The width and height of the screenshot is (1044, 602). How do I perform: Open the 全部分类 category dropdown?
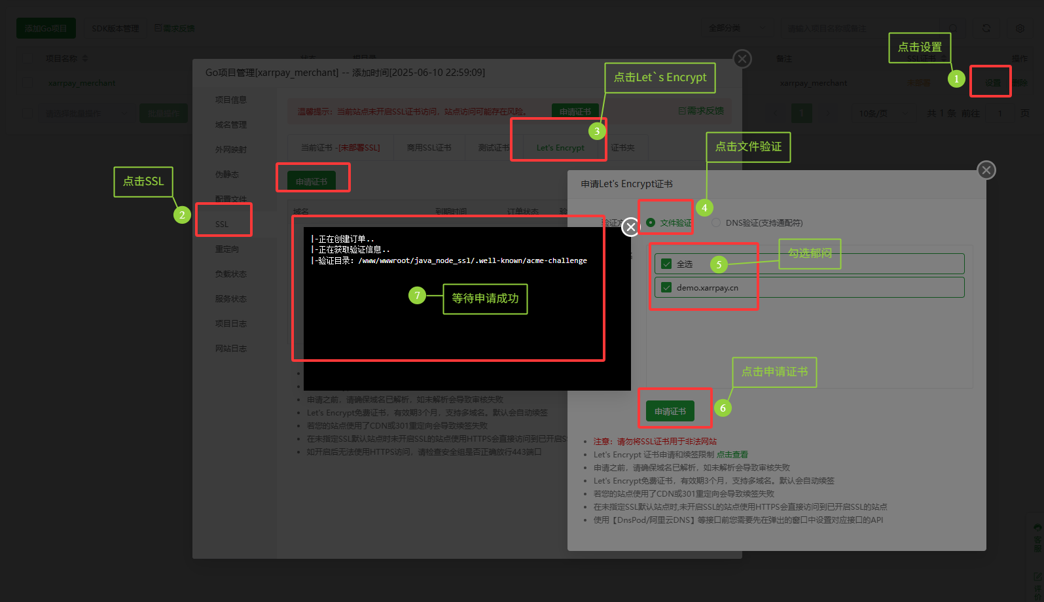click(x=735, y=28)
